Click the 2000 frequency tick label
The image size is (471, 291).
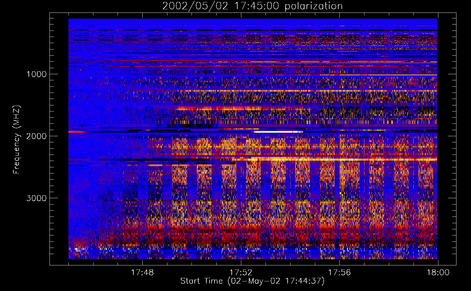(x=36, y=136)
